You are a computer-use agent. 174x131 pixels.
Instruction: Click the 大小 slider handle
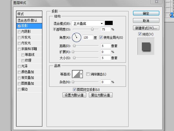(x=74, y=58)
